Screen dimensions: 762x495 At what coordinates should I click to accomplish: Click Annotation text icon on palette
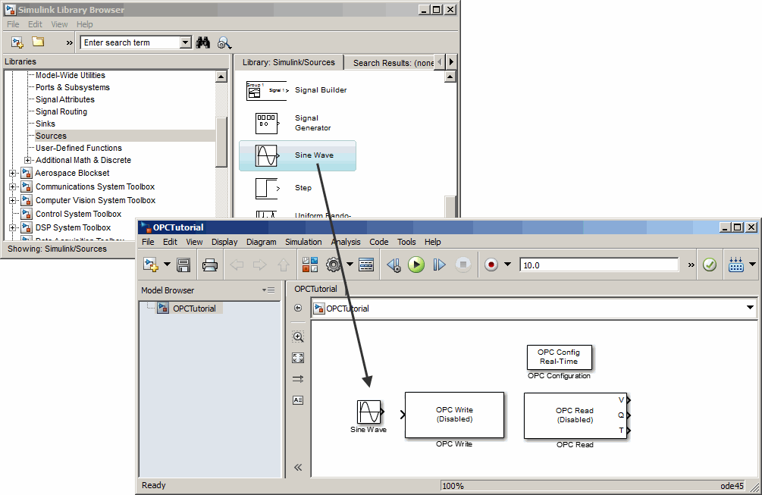point(298,400)
